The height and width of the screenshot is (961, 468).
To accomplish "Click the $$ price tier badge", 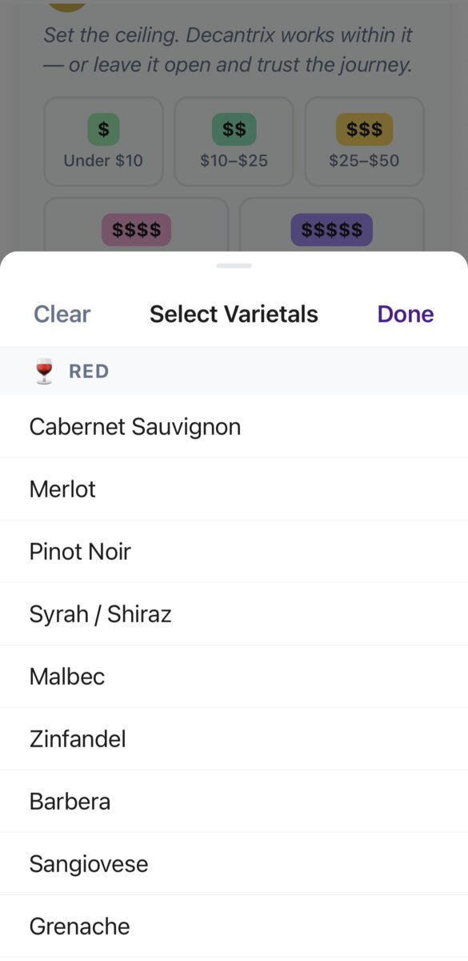I will (233, 128).
